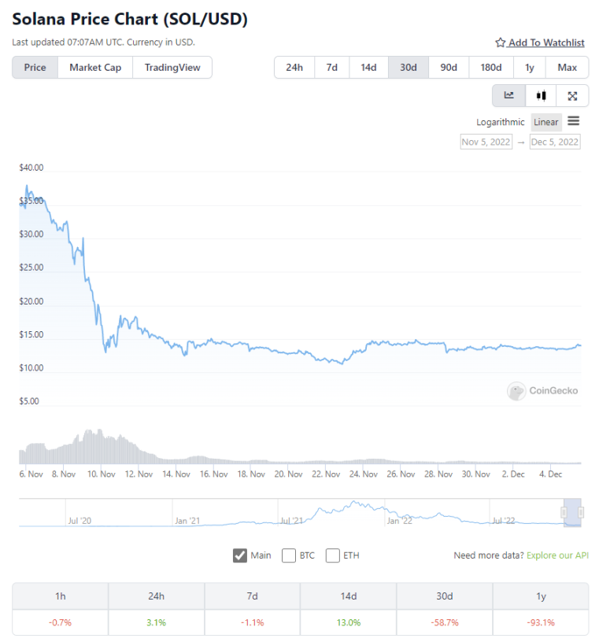Expand the chart to fullscreen
This screenshot has width=599, height=642.
[571, 95]
